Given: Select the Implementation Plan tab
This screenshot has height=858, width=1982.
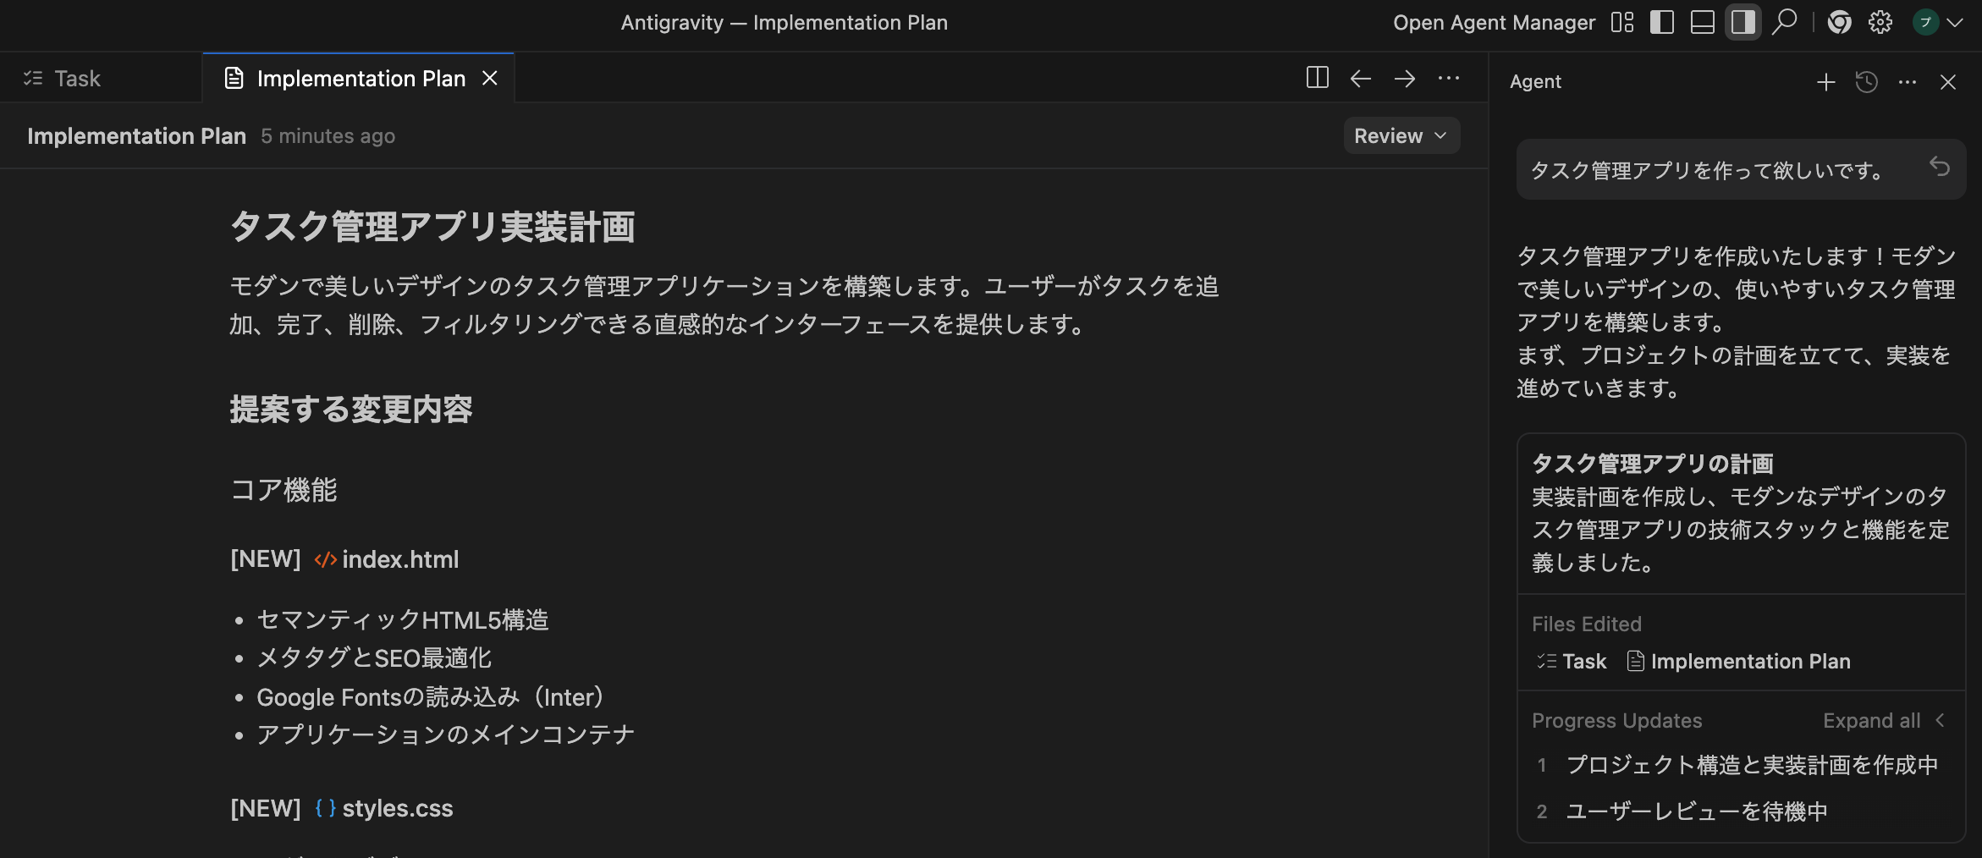Looking at the screenshot, I should click(x=361, y=78).
